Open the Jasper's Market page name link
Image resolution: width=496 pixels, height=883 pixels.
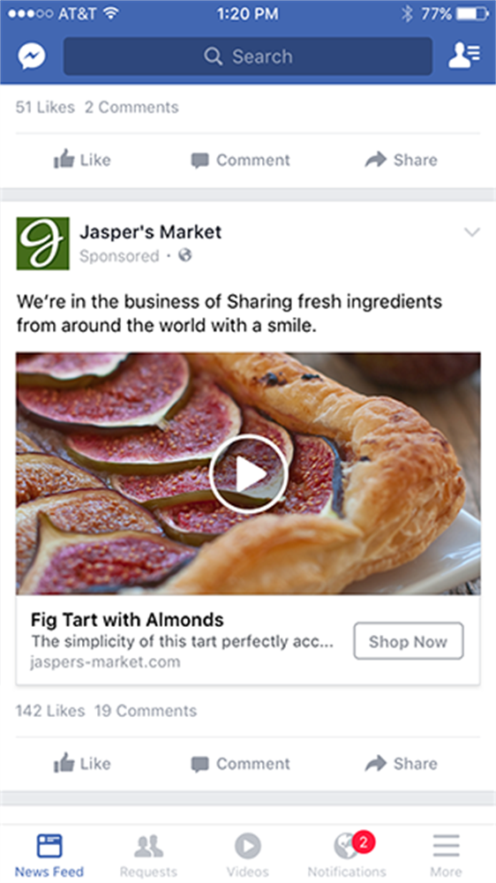(151, 231)
